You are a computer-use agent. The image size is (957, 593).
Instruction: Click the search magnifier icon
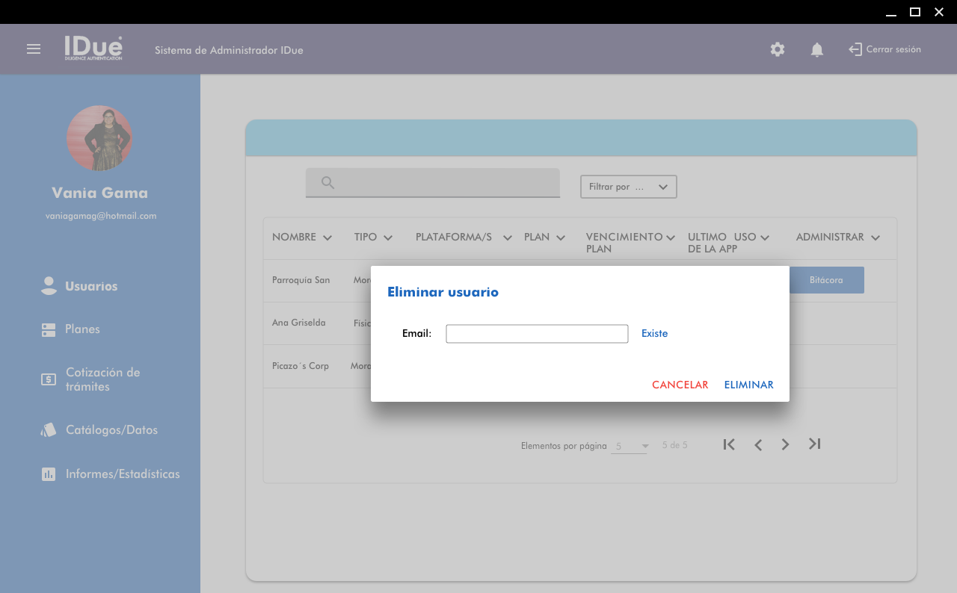pyautogui.click(x=327, y=183)
